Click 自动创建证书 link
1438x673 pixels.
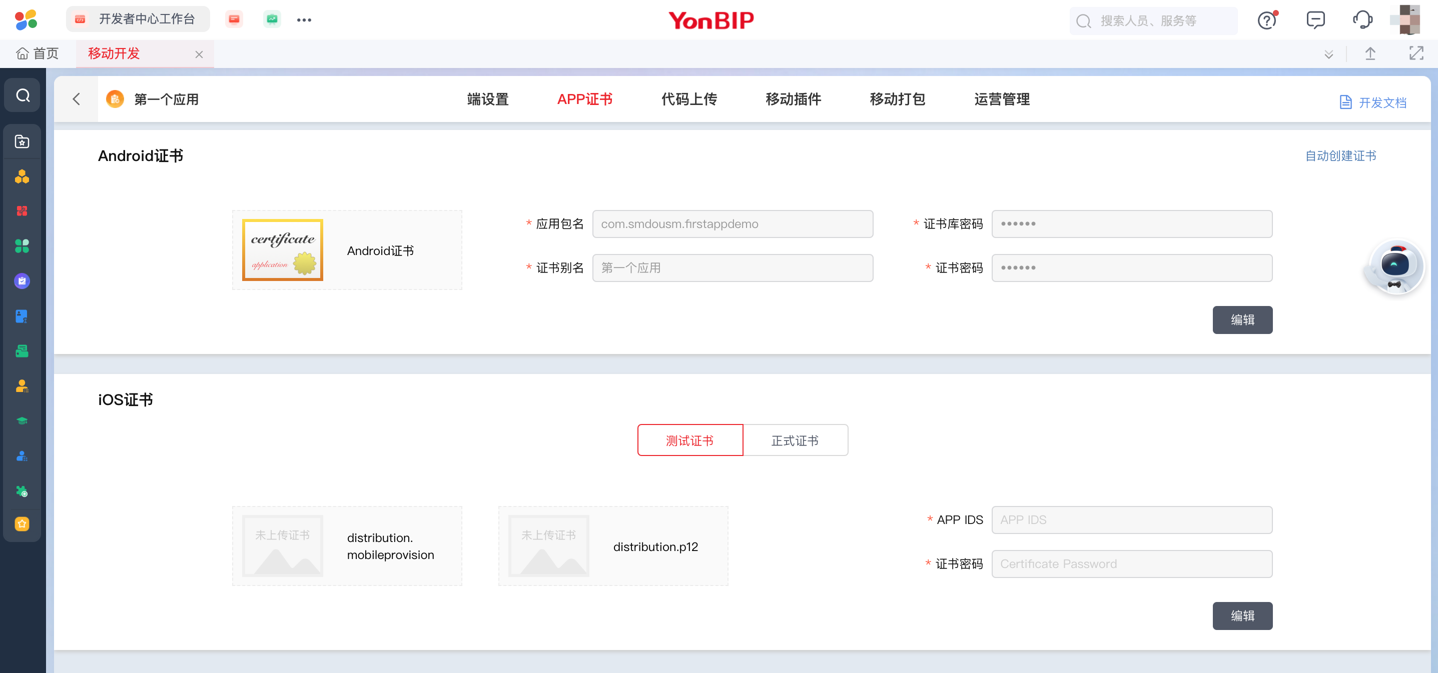coord(1340,155)
